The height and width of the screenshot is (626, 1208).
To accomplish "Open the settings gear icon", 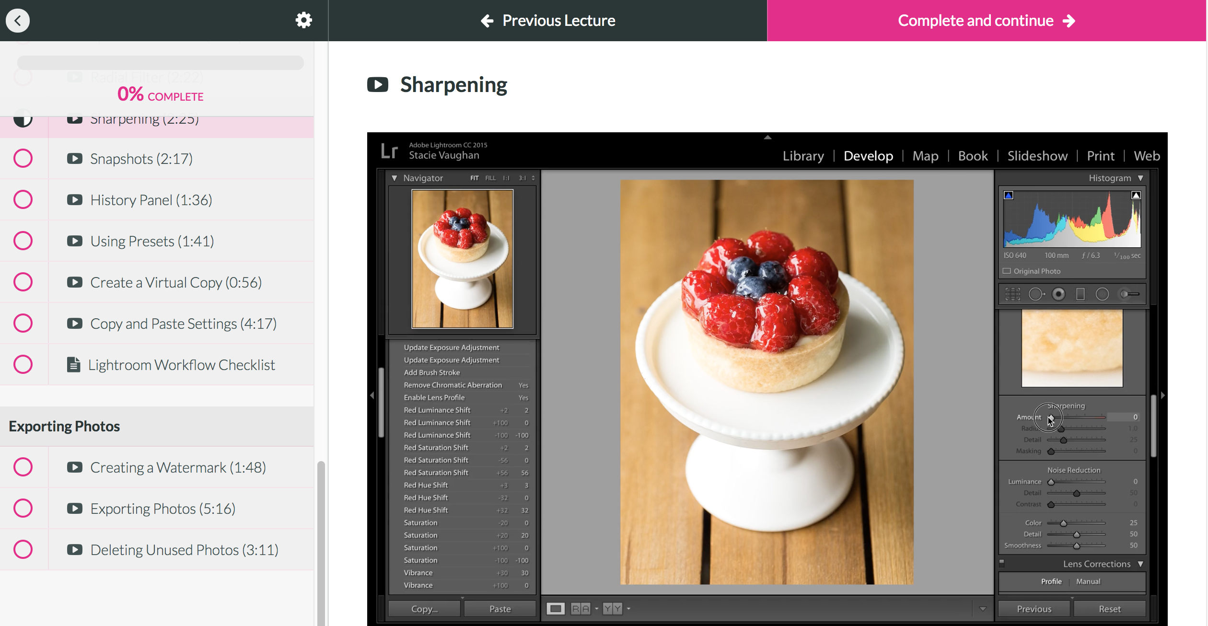I will (x=303, y=20).
